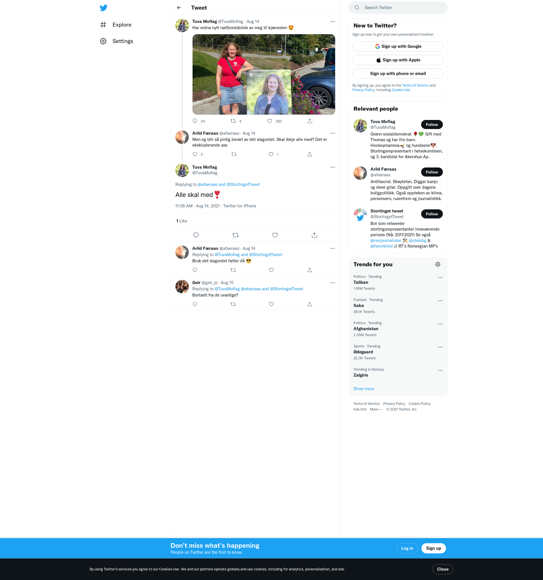
Task: Show more trends
Action: tap(363, 389)
